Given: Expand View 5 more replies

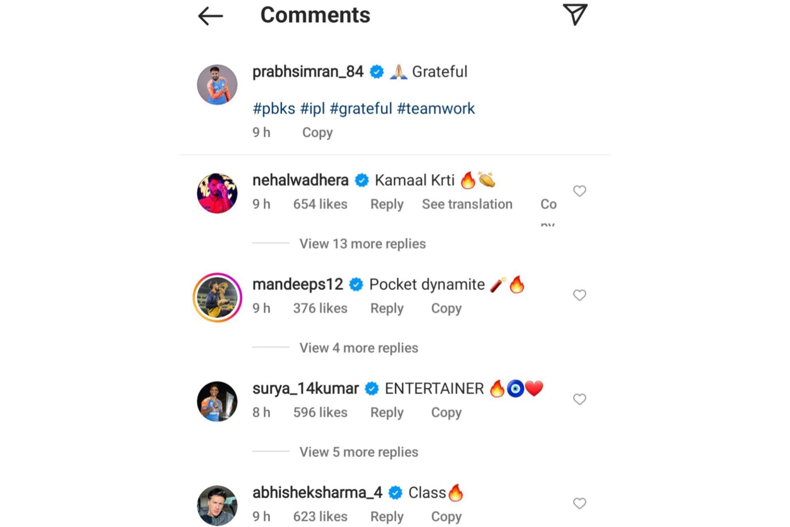Looking at the screenshot, I should point(358,451).
